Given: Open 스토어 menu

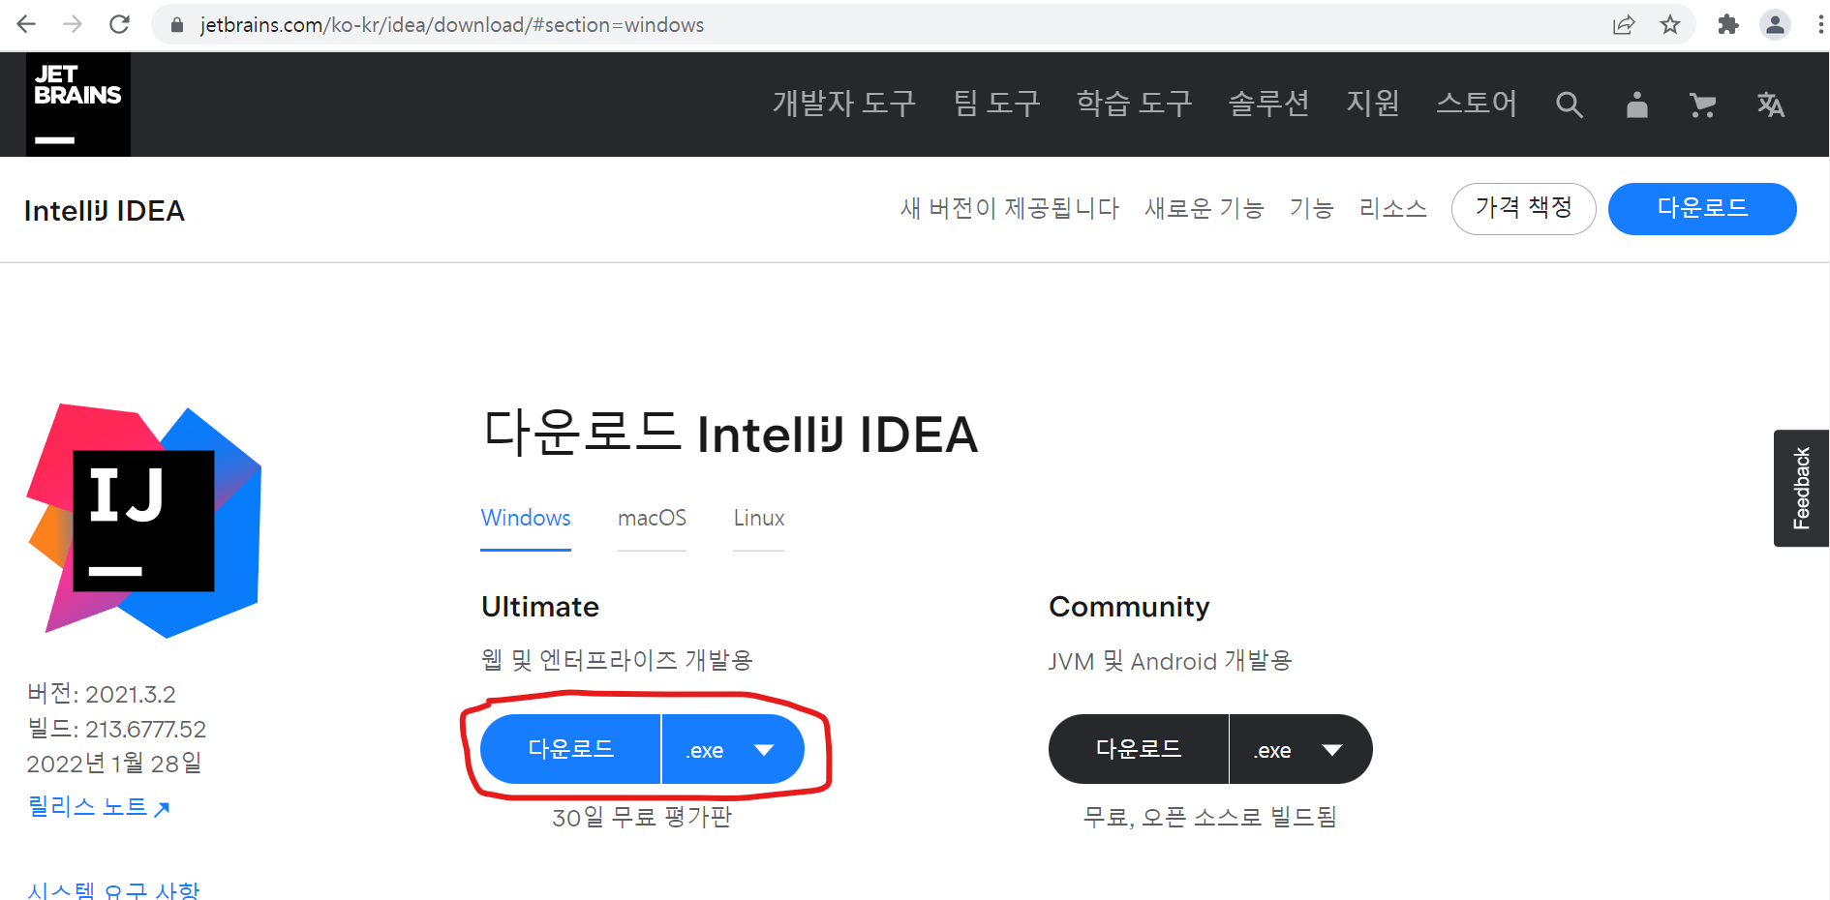Looking at the screenshot, I should [1477, 104].
